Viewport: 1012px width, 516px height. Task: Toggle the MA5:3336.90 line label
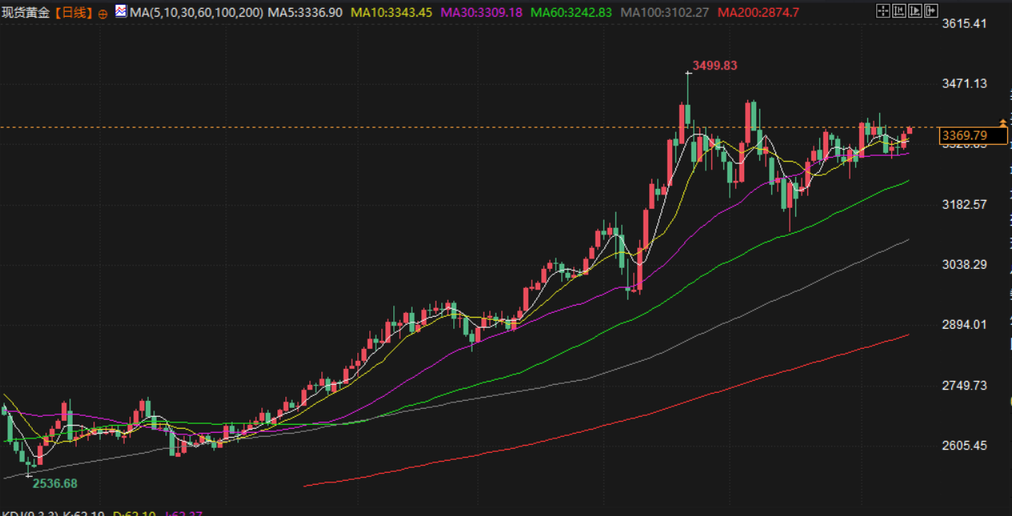[x=305, y=13]
